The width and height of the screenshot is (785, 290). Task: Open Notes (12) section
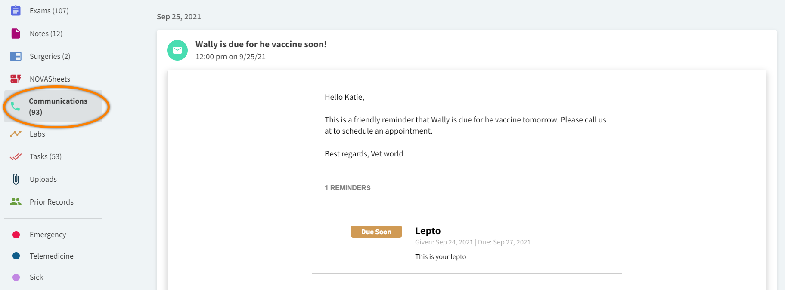tap(46, 34)
